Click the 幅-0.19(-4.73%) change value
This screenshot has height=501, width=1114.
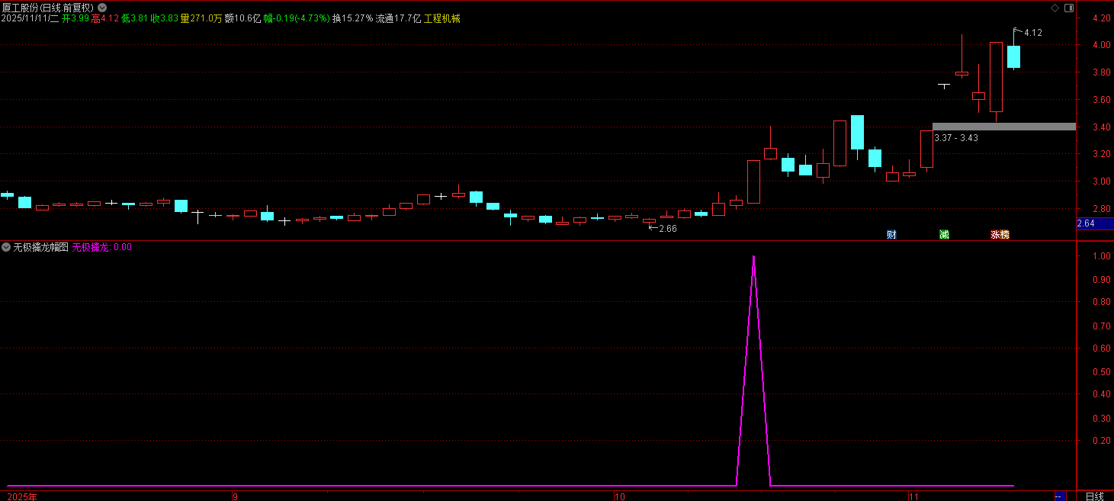pos(297,18)
